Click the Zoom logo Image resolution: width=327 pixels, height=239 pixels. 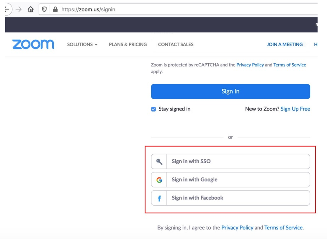point(33,44)
